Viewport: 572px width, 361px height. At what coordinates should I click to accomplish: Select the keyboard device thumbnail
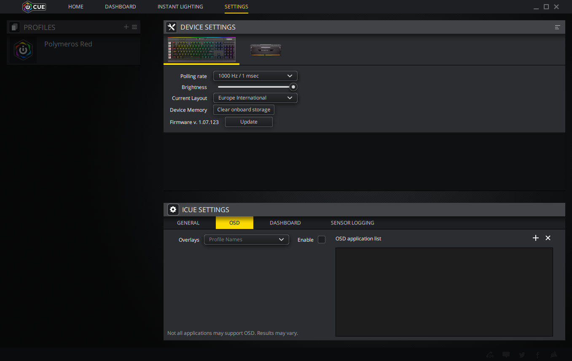click(201, 50)
